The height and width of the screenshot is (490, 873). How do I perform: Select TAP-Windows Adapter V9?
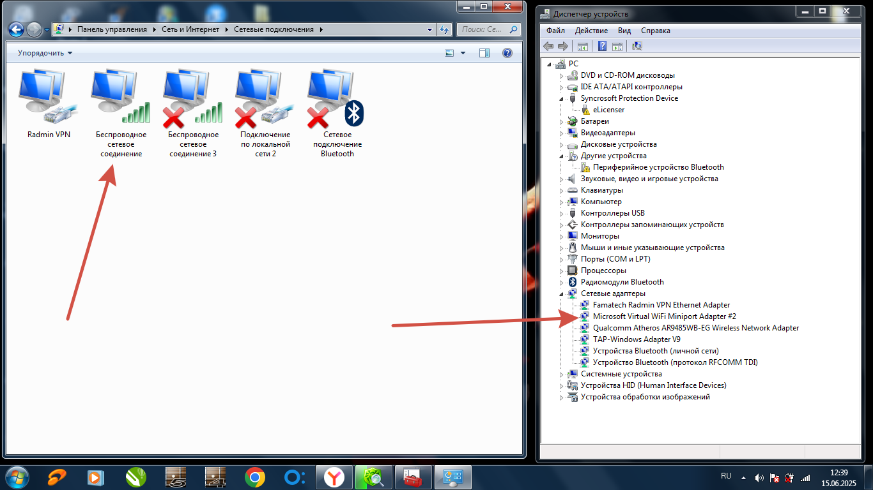636,339
